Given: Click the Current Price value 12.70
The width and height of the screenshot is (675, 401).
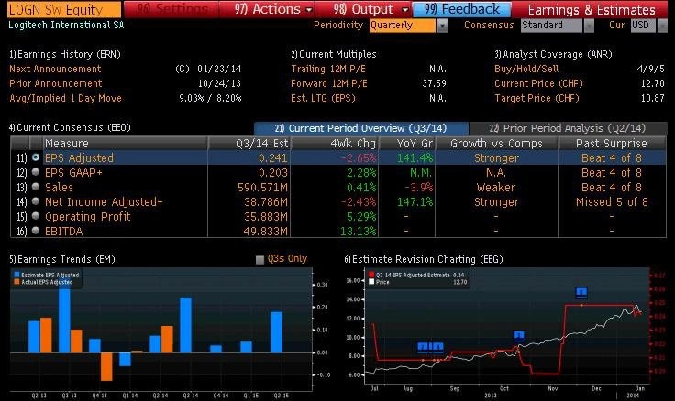Looking at the screenshot, I should pyautogui.click(x=653, y=83).
